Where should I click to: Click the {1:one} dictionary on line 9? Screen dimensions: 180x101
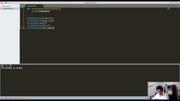pyautogui.click(x=48, y=28)
